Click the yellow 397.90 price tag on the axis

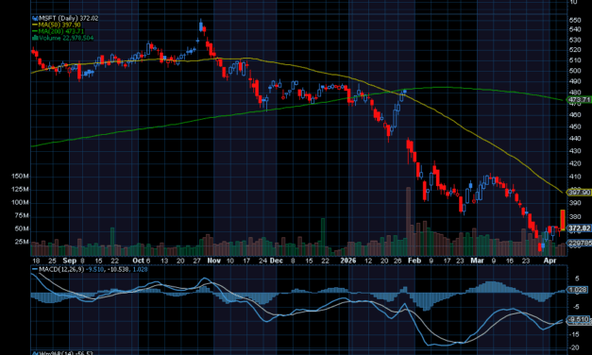point(579,193)
